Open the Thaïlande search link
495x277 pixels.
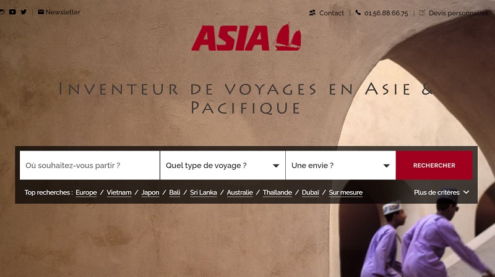[277, 192]
